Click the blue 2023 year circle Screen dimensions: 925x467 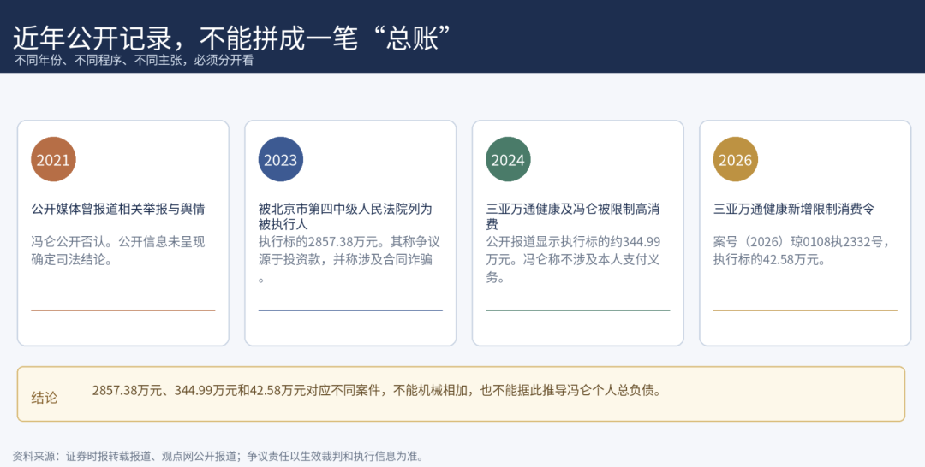point(281,160)
